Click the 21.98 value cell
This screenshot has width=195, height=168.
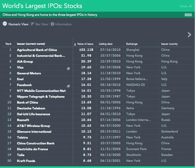point(86,56)
